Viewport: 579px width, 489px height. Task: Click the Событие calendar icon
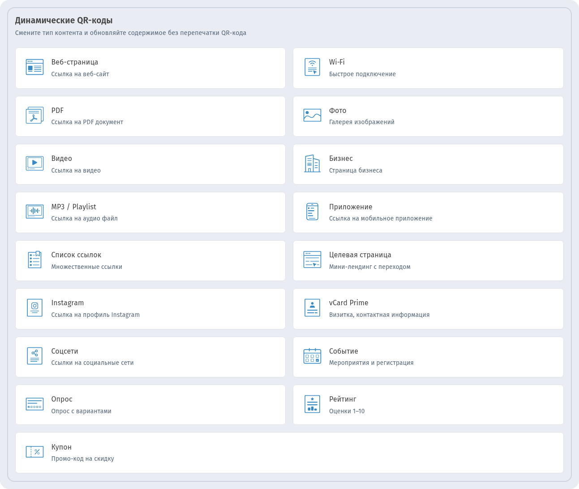coord(312,356)
